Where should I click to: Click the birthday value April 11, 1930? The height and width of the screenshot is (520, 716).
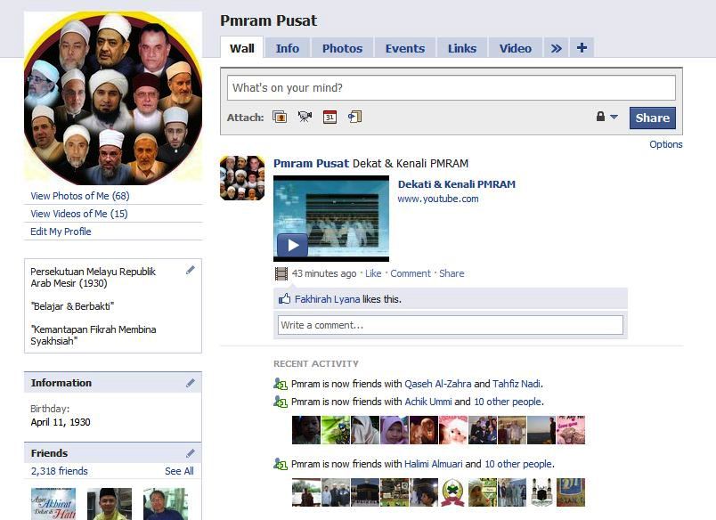tap(61, 422)
